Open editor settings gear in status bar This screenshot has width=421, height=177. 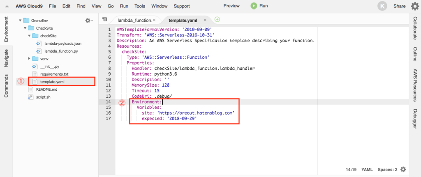click(403, 170)
